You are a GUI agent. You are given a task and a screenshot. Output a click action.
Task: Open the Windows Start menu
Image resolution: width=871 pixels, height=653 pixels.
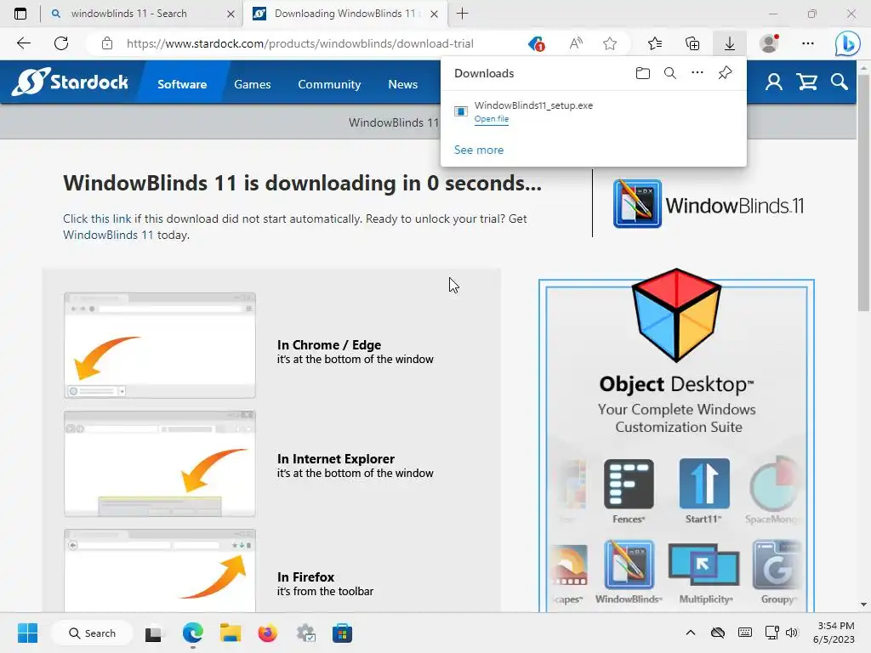(27, 633)
